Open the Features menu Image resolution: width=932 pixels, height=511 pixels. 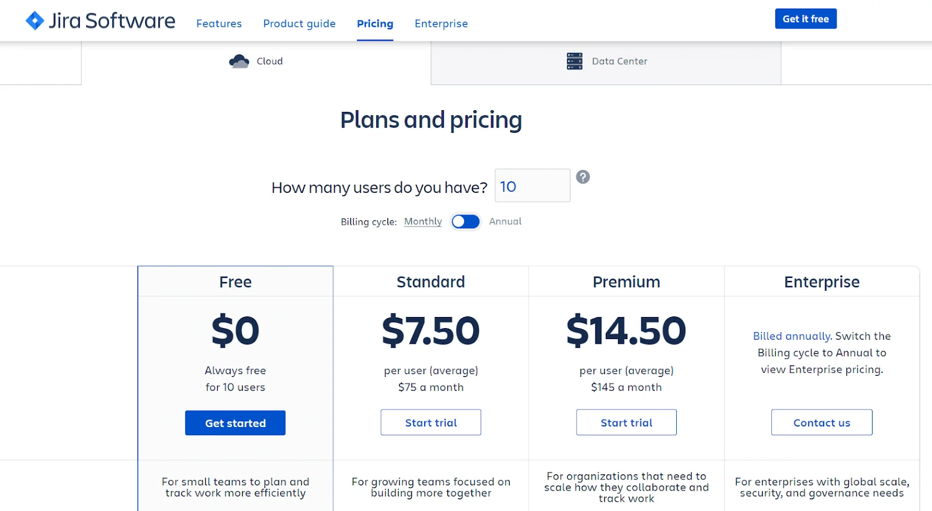click(x=219, y=23)
